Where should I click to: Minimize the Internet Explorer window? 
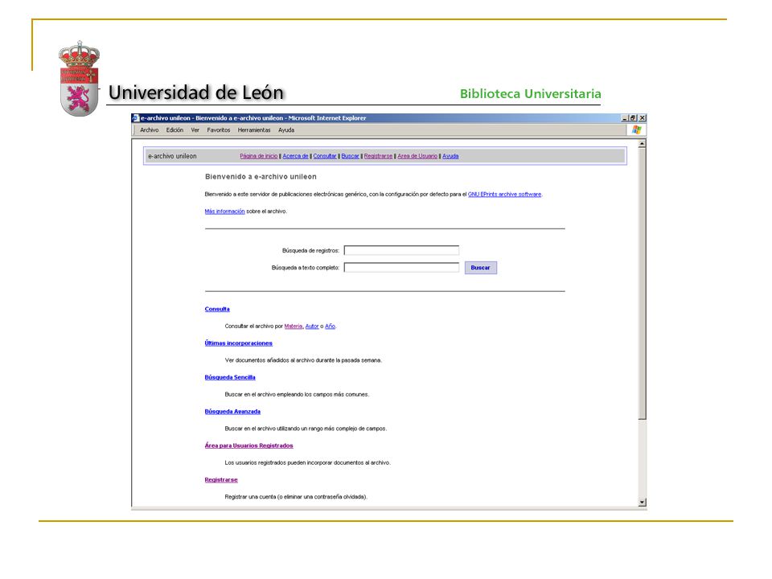[624, 118]
